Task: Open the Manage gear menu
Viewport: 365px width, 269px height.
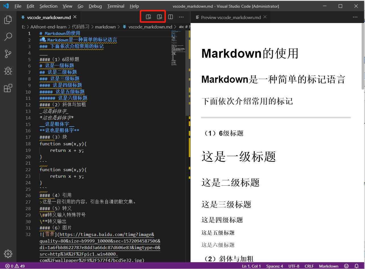Action: [8, 254]
